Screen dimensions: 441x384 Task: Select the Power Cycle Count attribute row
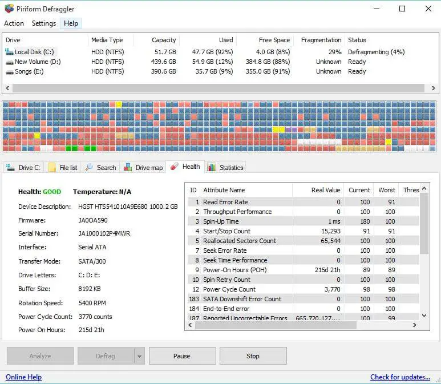[x=303, y=289]
